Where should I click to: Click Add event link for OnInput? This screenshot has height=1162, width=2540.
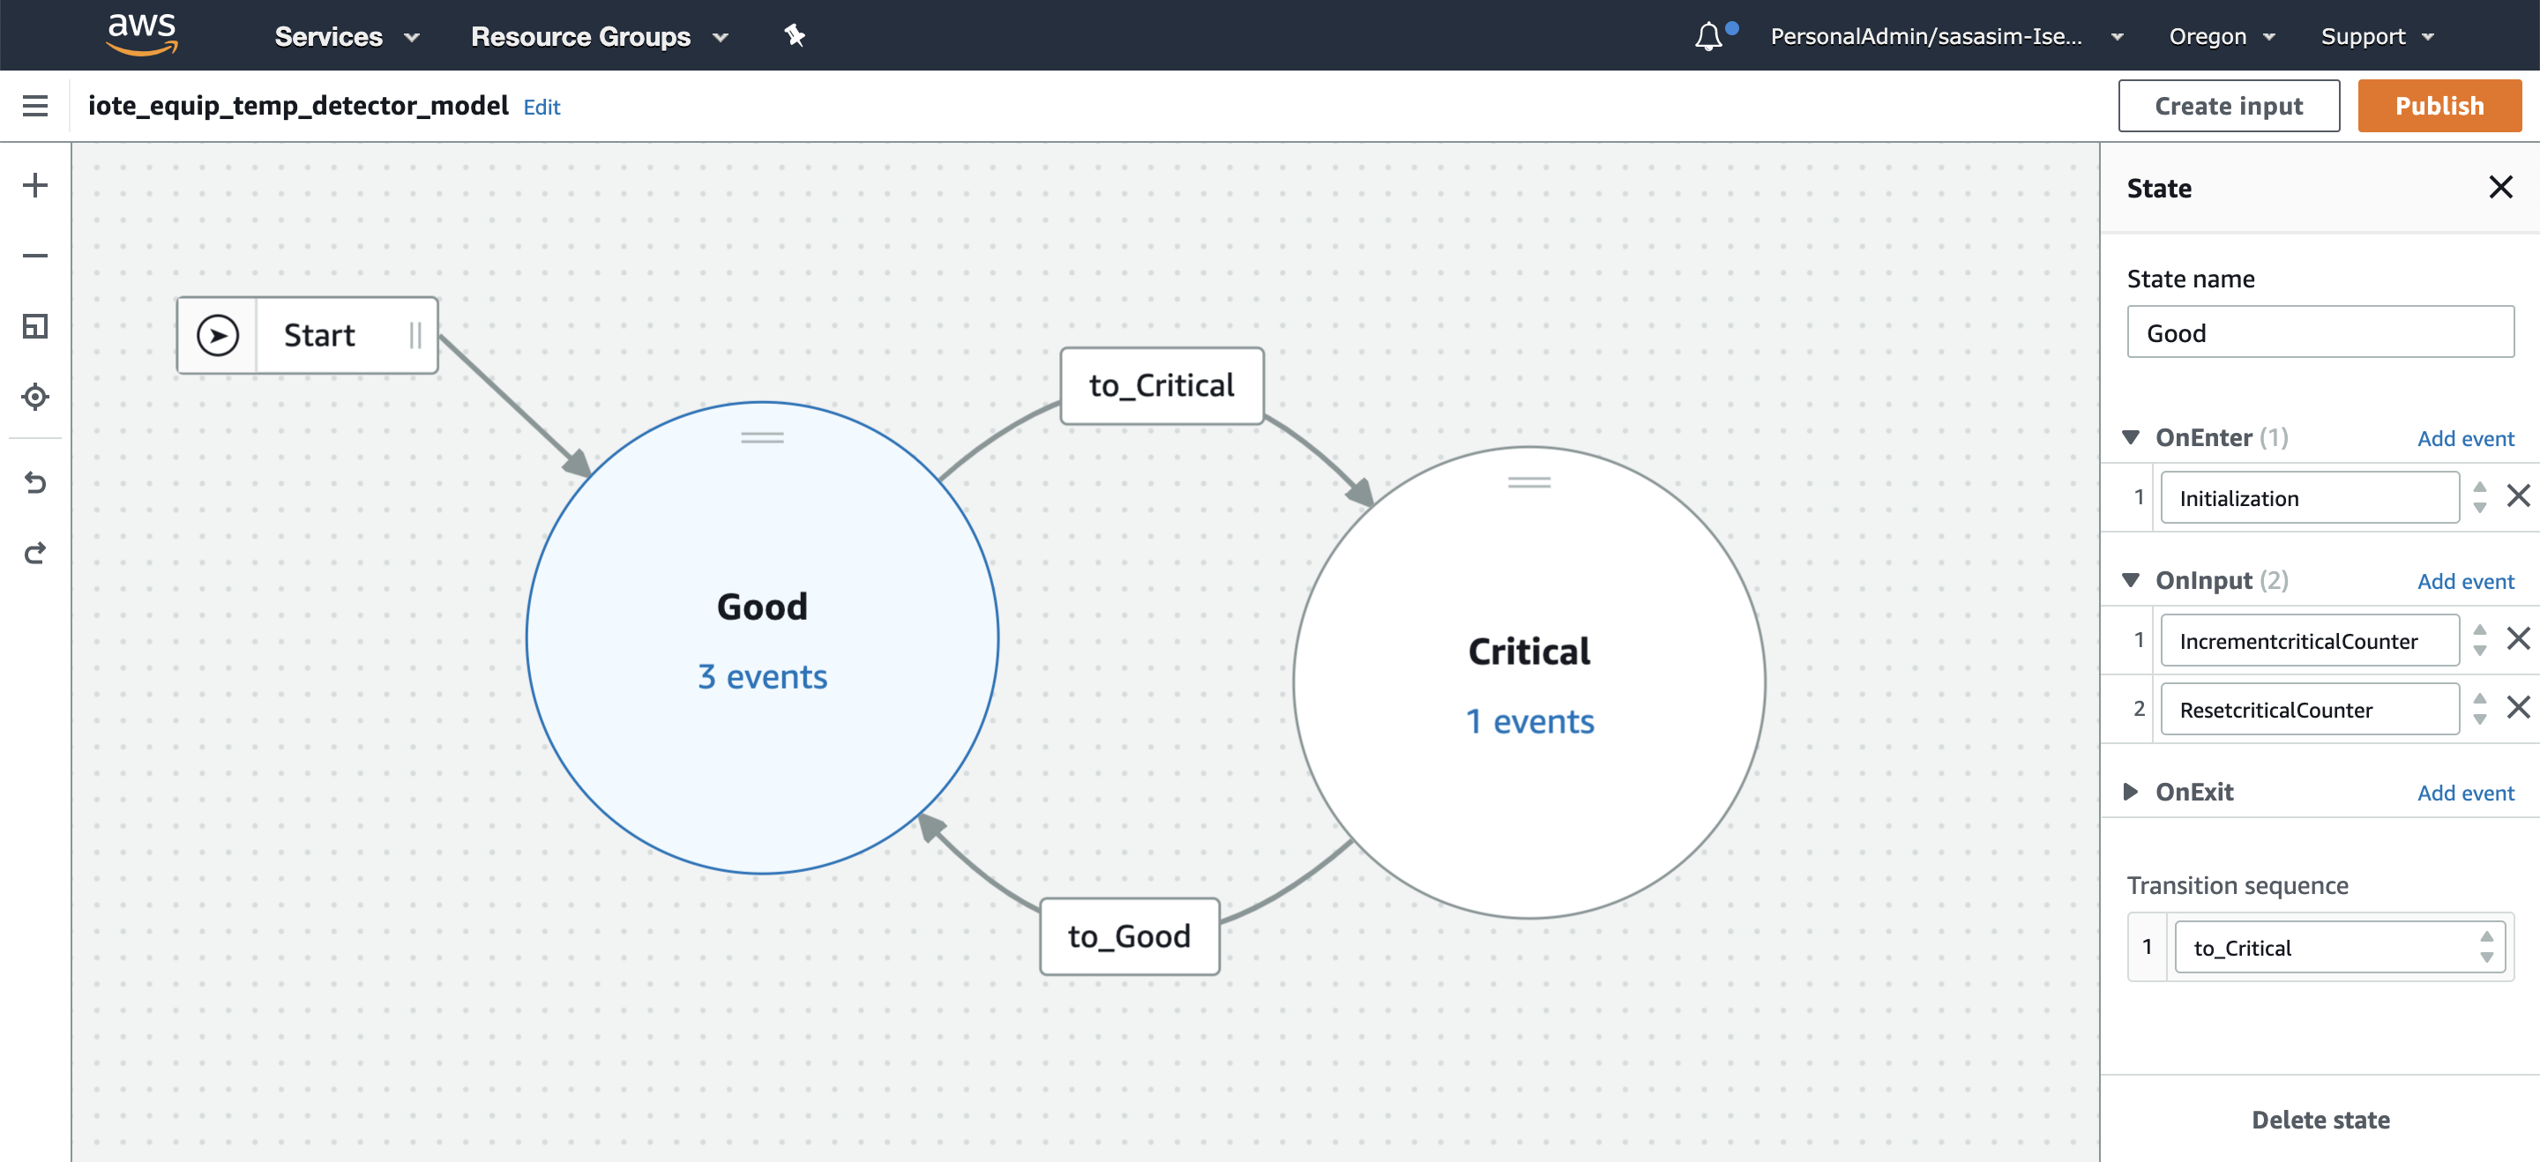pos(2464,582)
